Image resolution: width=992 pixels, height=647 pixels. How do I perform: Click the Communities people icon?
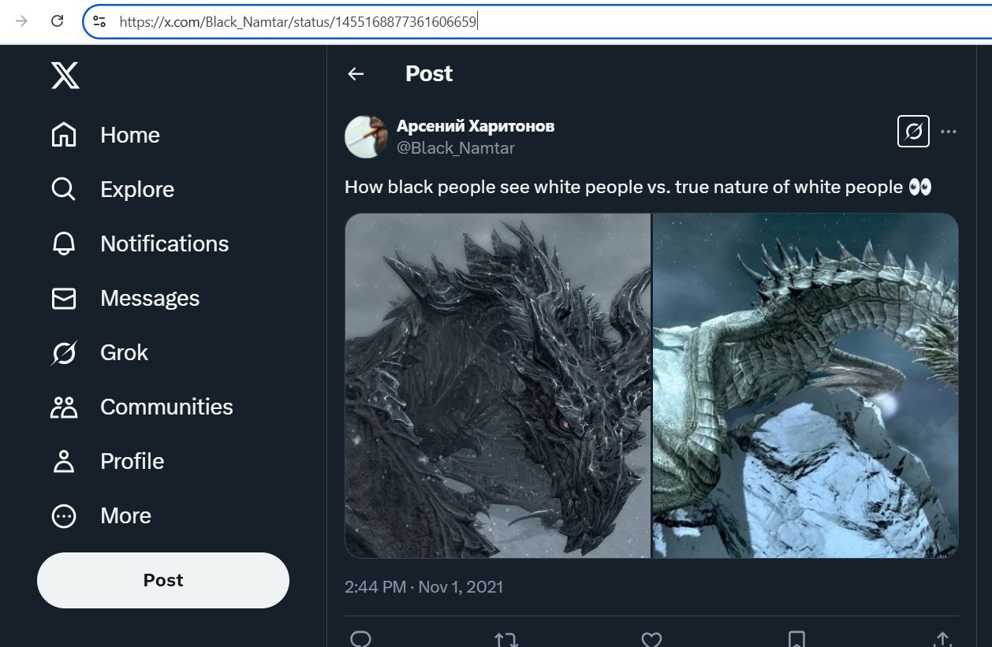pos(64,407)
